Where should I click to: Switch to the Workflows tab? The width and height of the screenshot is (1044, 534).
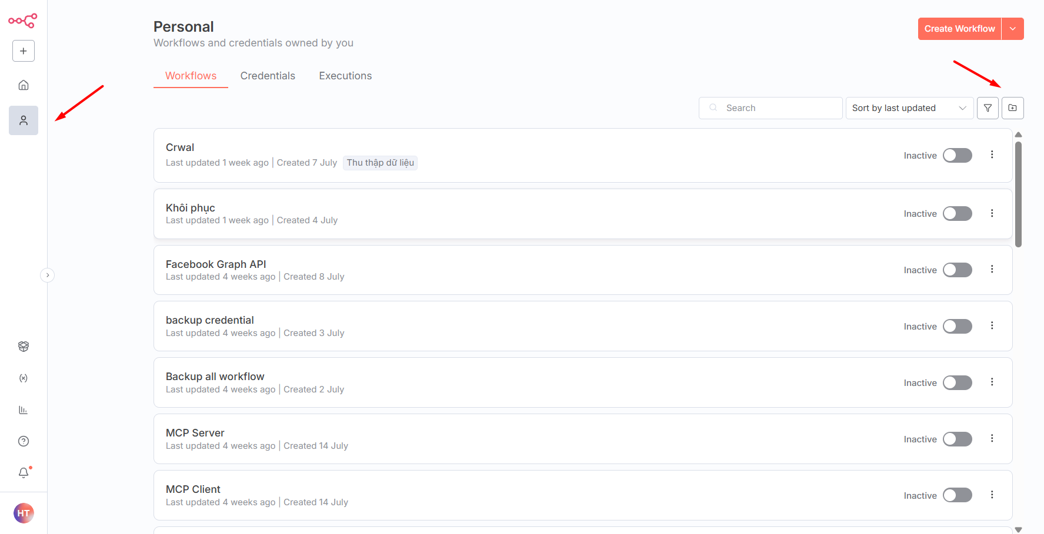point(191,76)
